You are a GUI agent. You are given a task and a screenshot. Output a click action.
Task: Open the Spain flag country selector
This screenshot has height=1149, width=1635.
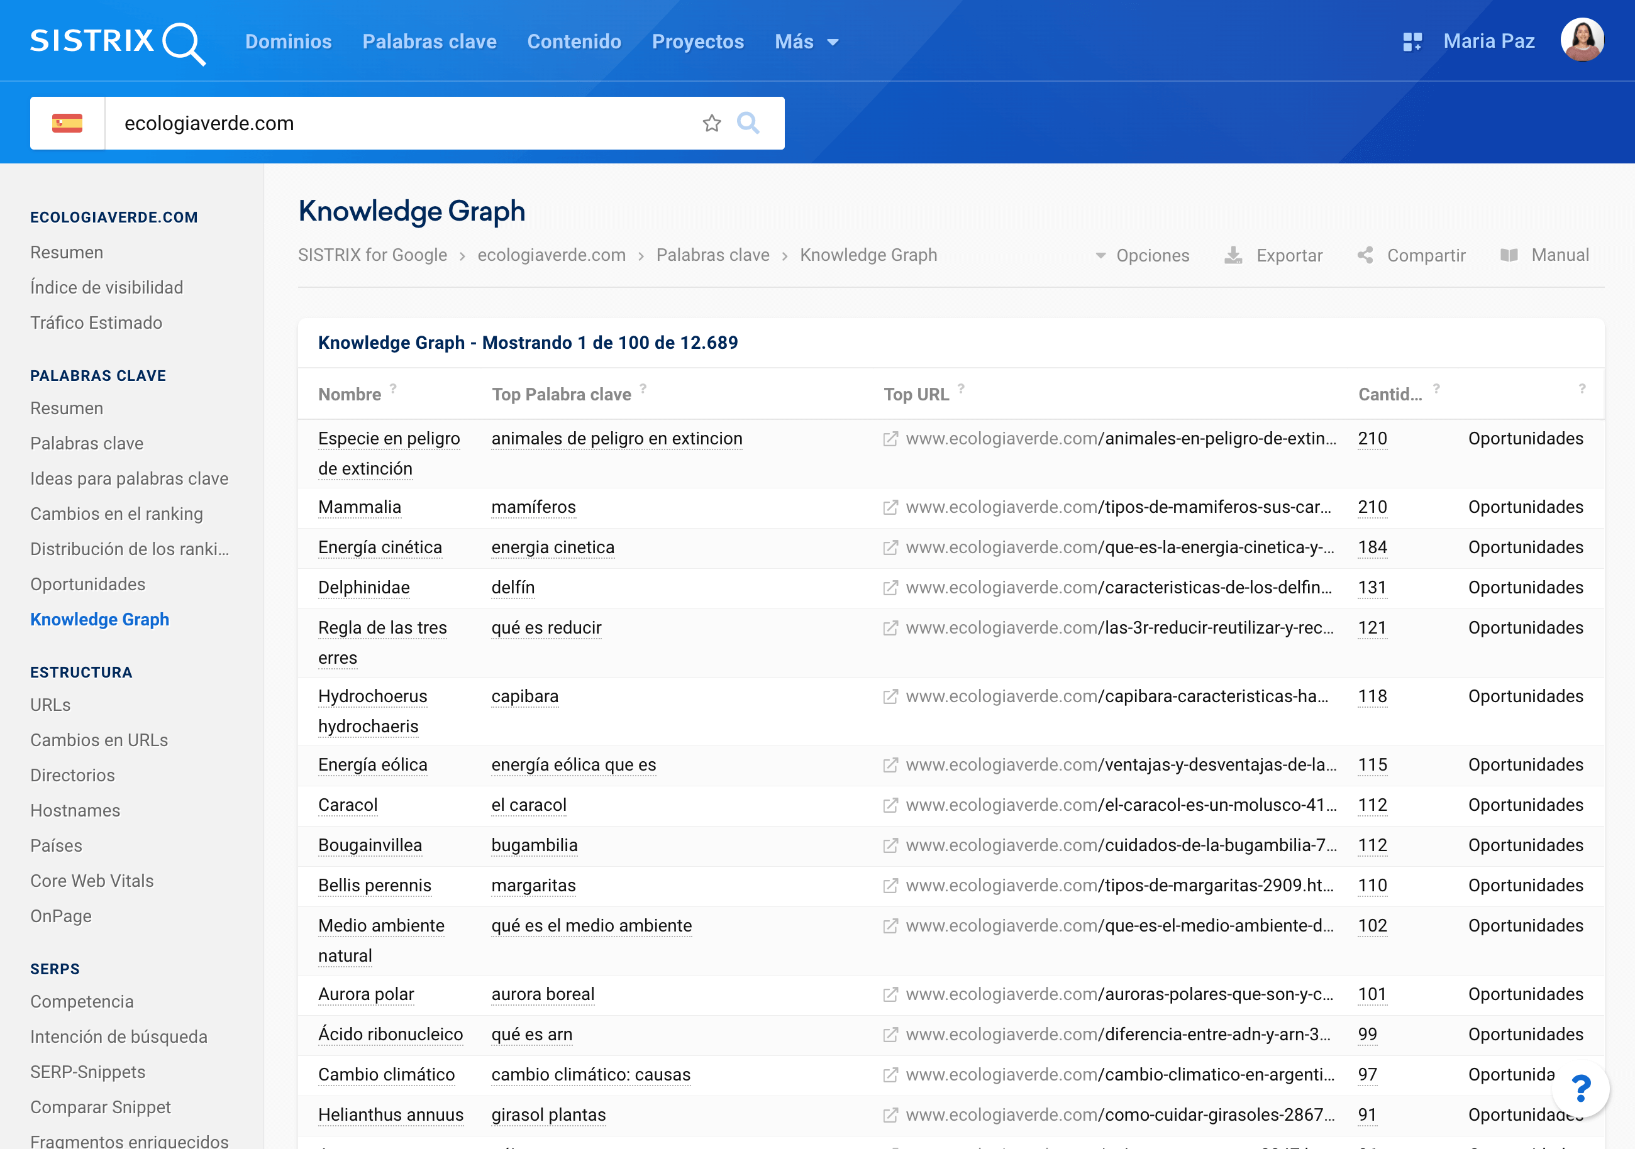[x=67, y=123]
